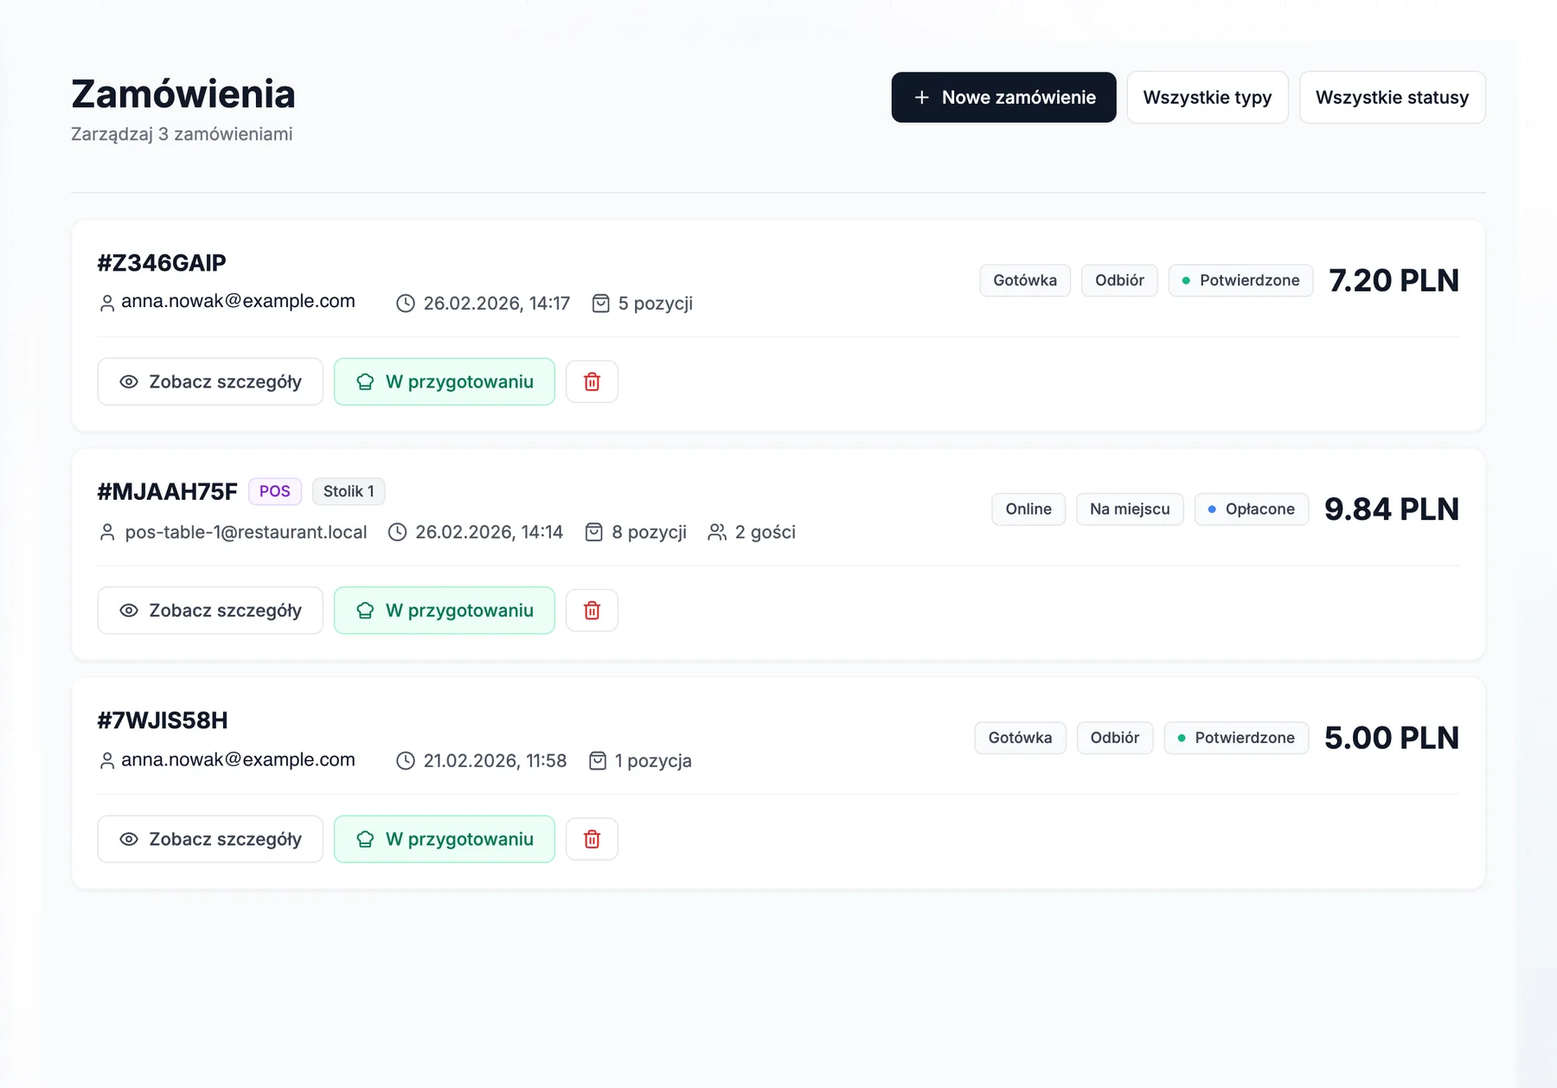This screenshot has height=1088, width=1557.
Task: Click the POS badge on #MJAAH75F
Action: coord(275,491)
